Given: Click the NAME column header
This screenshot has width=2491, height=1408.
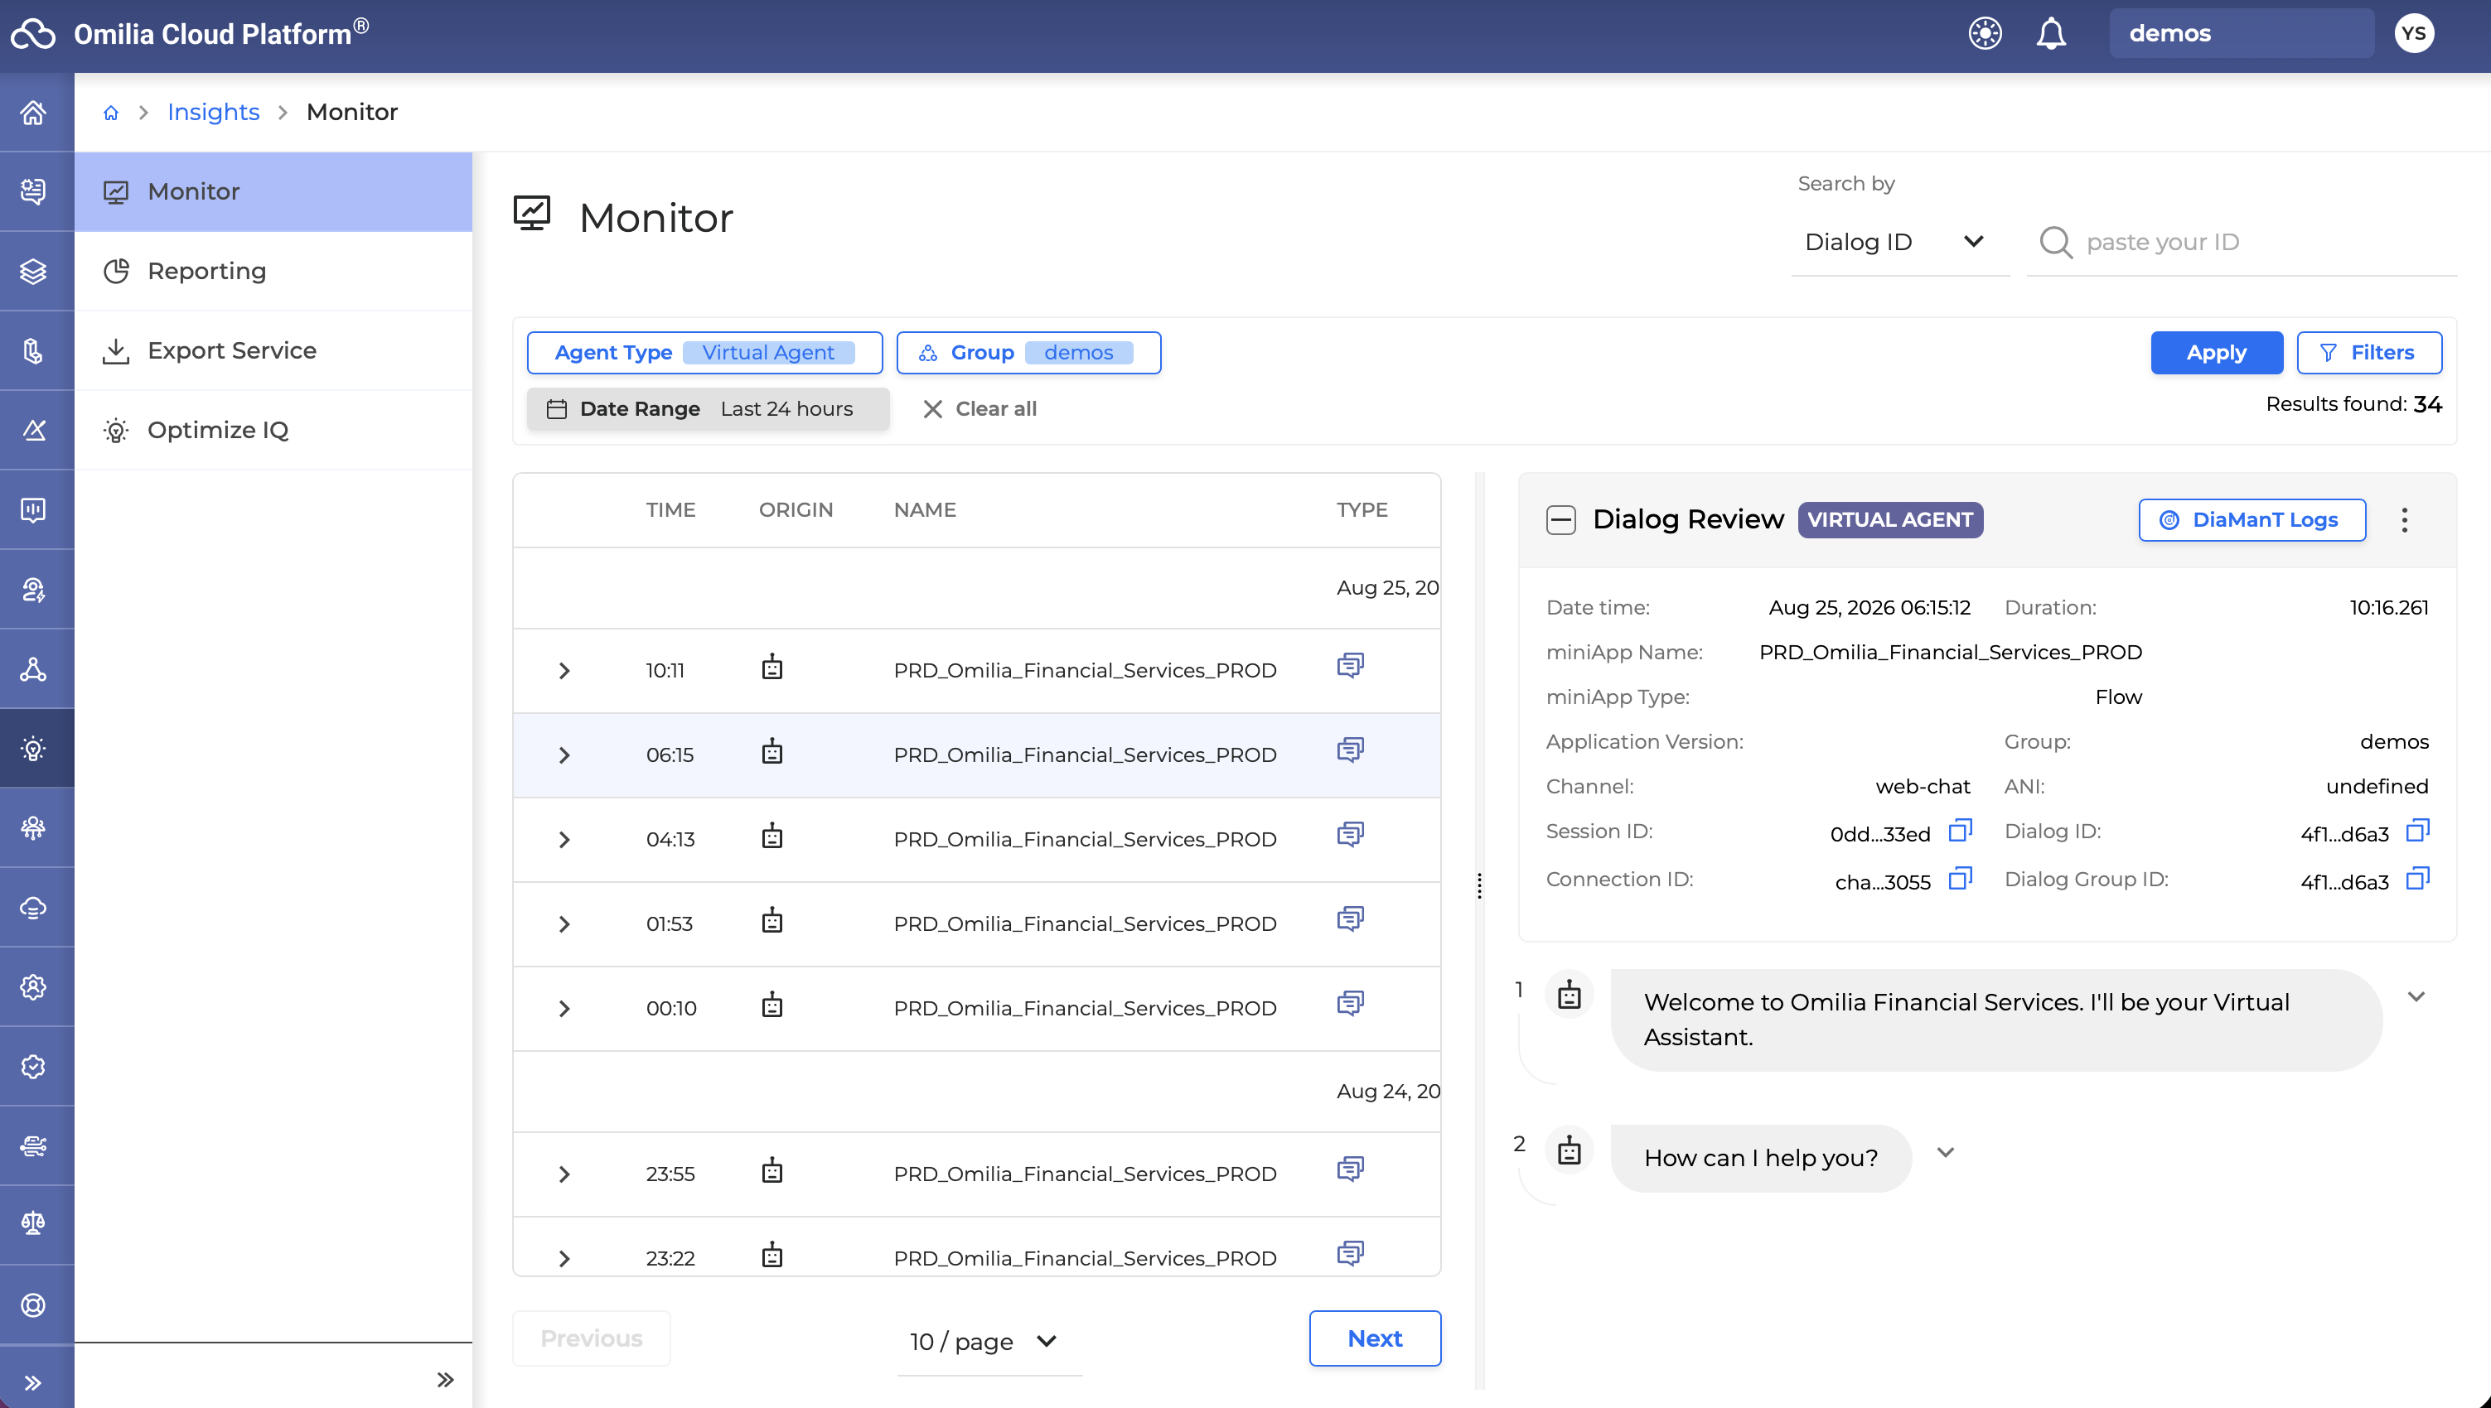Looking at the screenshot, I should tap(924, 509).
